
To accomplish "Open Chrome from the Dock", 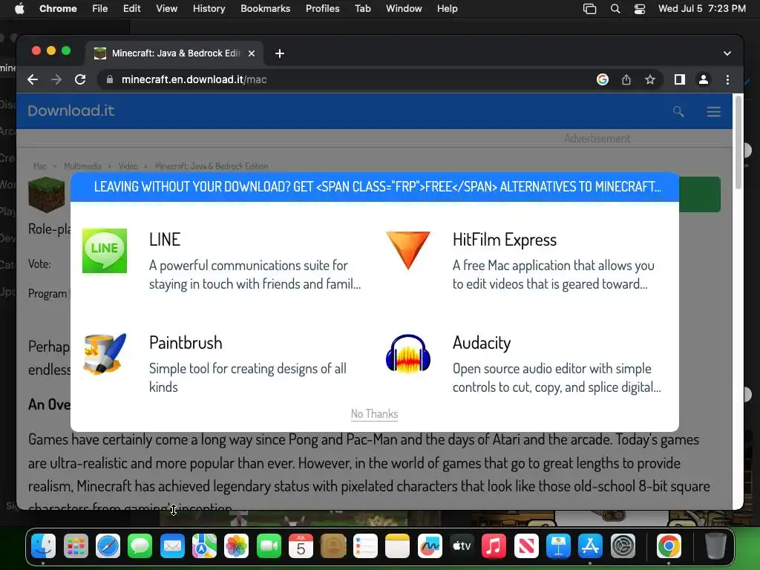I will 669,546.
